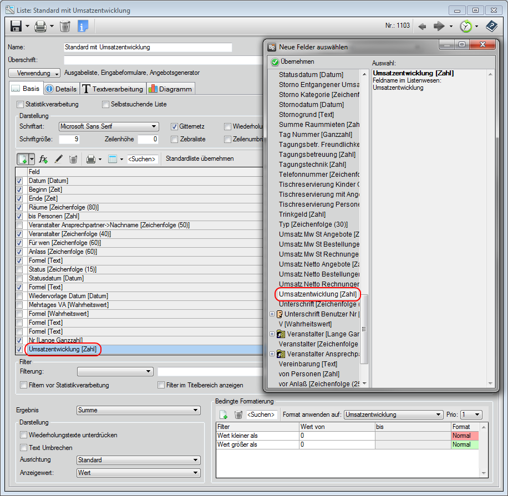Viewport: 508px width, 496px height.
Task: Expand the Unterschrift Benutzer Nr tree node
Action: [x=272, y=314]
